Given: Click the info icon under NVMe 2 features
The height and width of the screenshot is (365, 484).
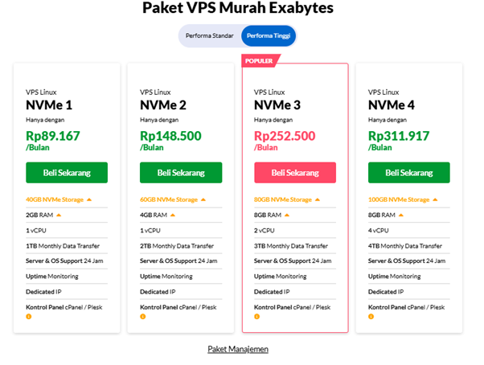Looking at the screenshot, I should click(143, 317).
